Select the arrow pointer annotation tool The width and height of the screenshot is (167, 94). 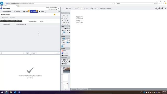(x=62, y=60)
